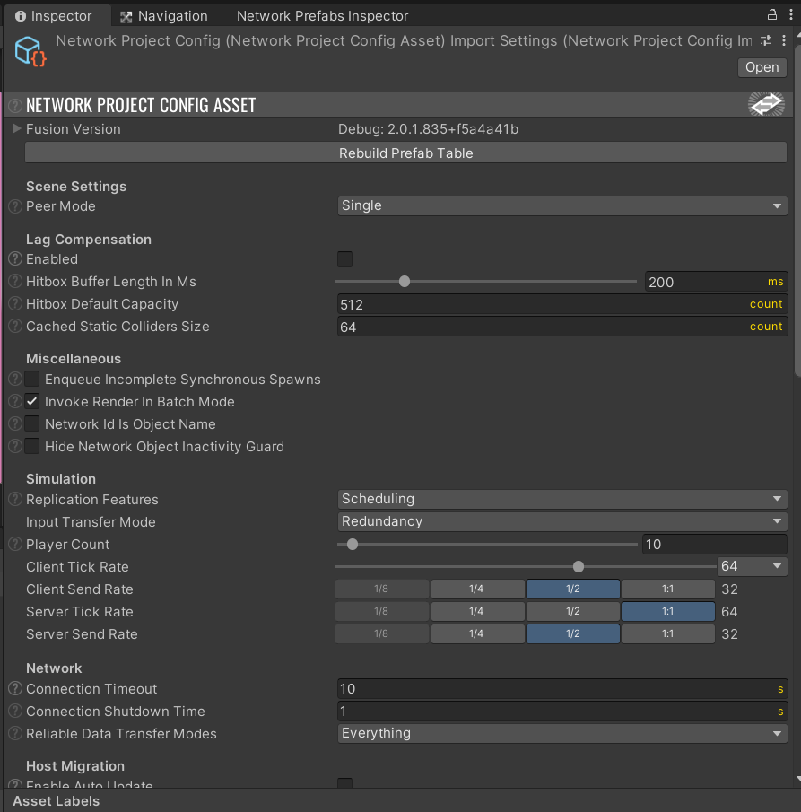801x812 pixels.
Task: Click help icon next to Lag Compensation Enabled
Action: pyautogui.click(x=15, y=258)
